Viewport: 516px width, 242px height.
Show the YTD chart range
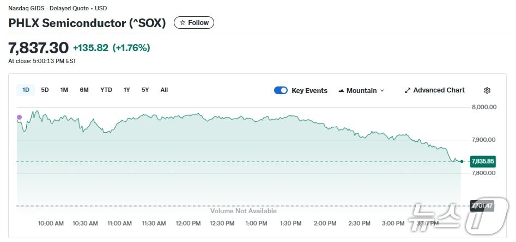pyautogui.click(x=106, y=90)
